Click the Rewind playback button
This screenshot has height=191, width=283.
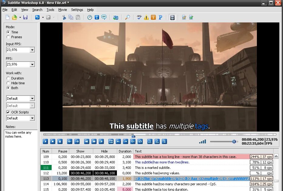coord(87,142)
